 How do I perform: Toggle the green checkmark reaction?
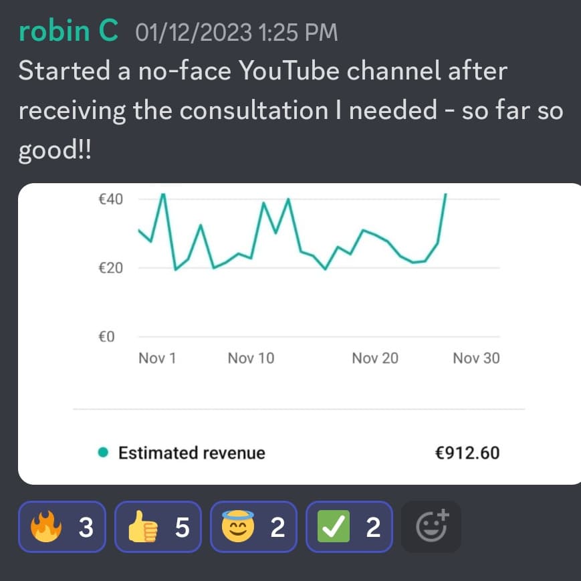(x=350, y=527)
